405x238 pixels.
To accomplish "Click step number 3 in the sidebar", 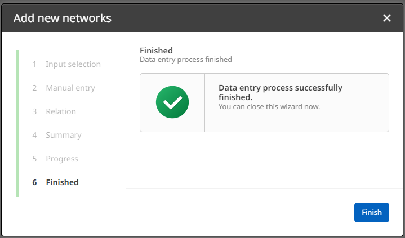I will [x=34, y=111].
